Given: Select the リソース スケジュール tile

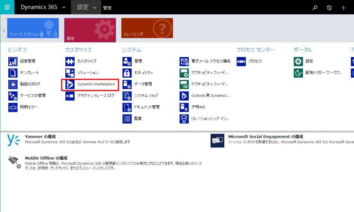Looking at the screenshot, I should 33,28.
